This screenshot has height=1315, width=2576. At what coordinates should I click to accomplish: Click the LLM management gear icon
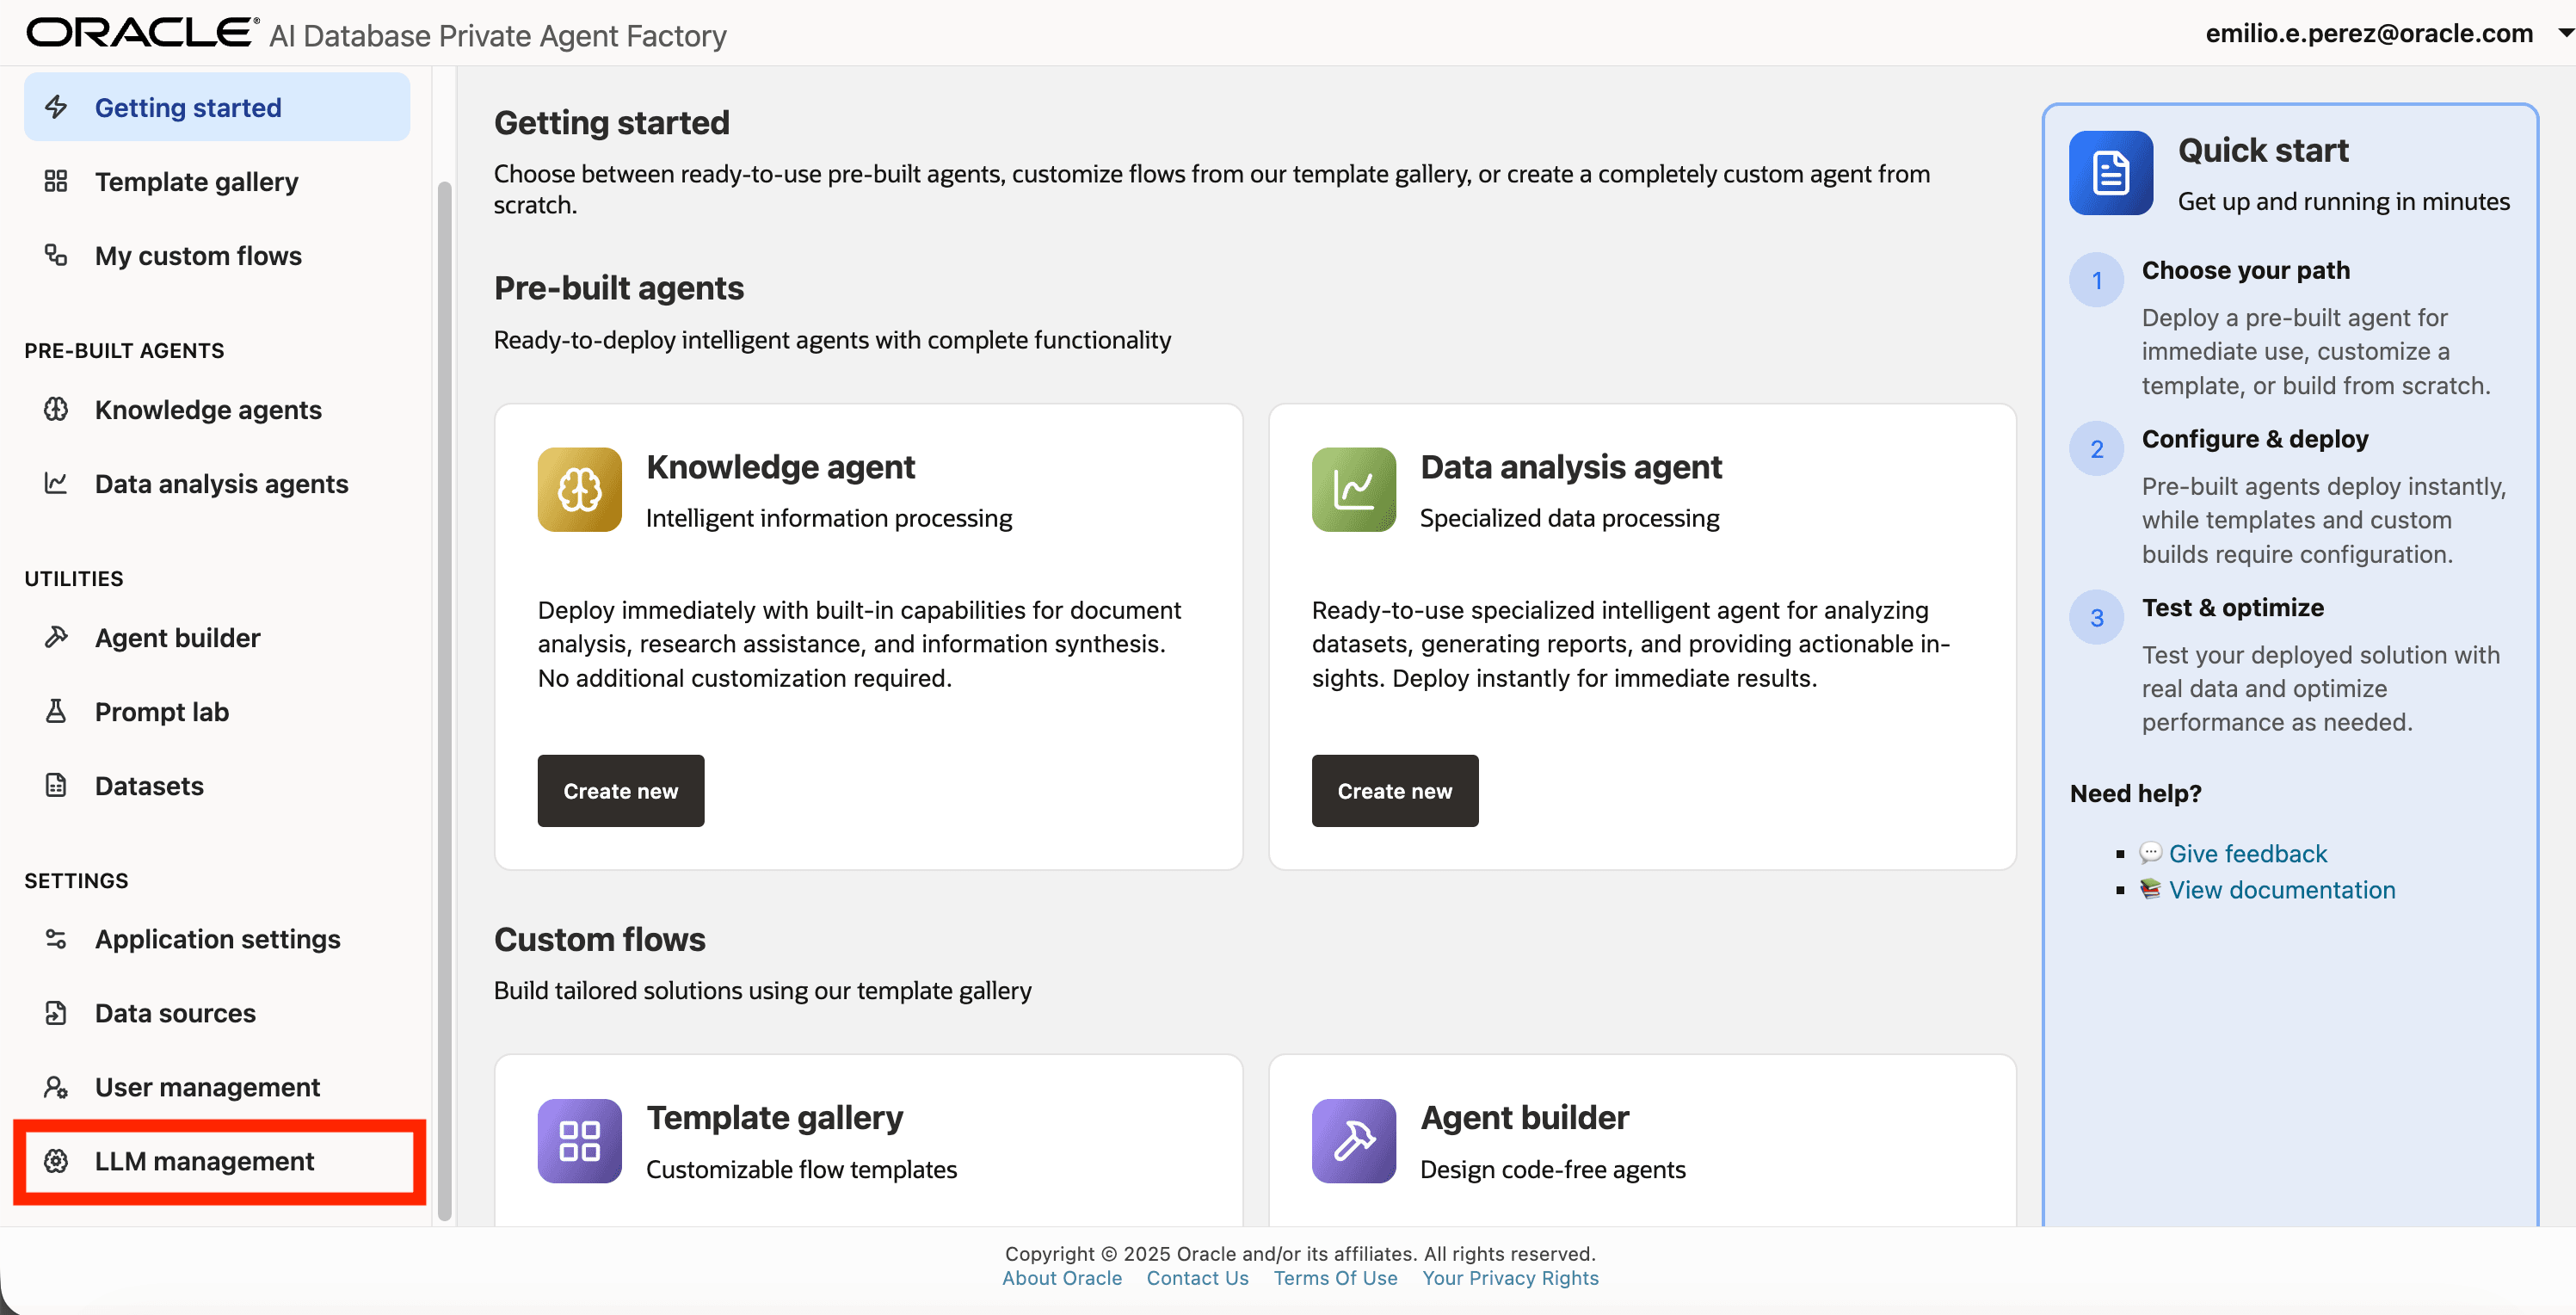56,1160
